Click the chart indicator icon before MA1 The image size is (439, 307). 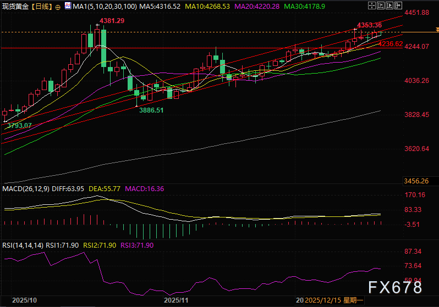coord(67,7)
